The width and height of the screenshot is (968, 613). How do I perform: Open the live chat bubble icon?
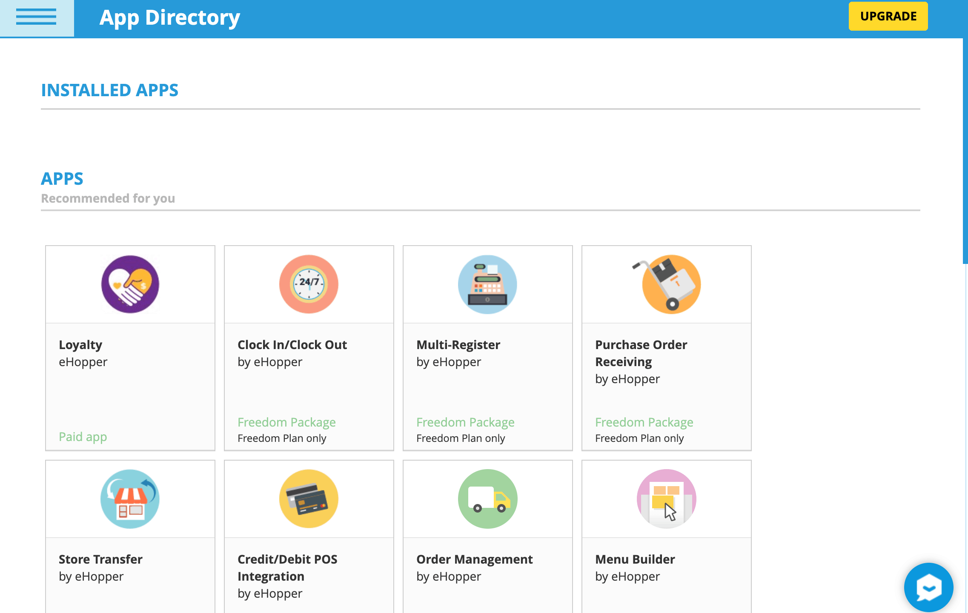(x=929, y=587)
